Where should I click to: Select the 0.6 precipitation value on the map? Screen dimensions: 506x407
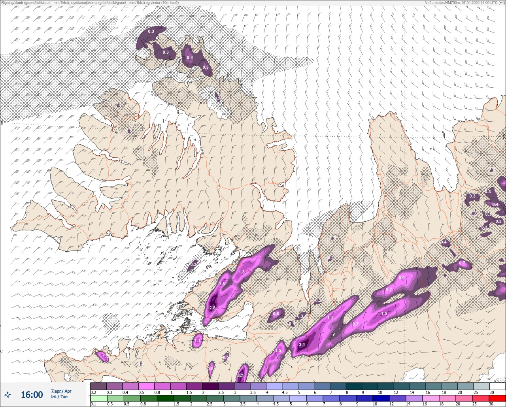tap(276, 314)
